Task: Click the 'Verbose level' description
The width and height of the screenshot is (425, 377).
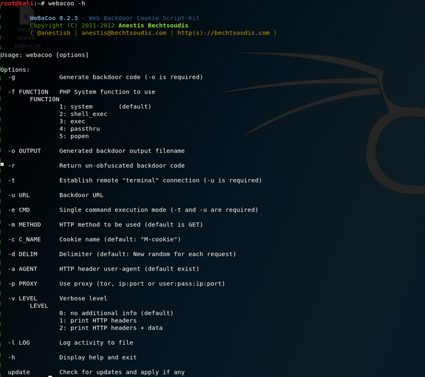Action: pos(83,299)
